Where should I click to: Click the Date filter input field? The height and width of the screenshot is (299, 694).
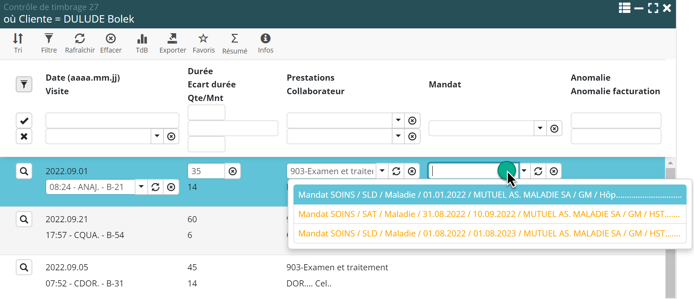pyautogui.click(x=112, y=121)
